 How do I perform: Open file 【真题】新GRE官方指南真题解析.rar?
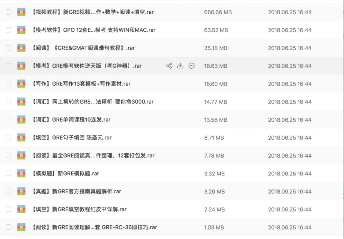coord(76,192)
